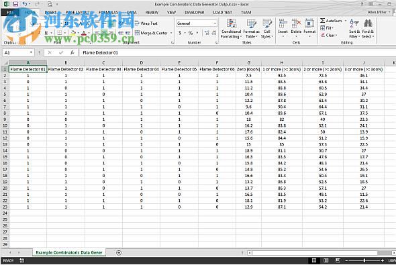This screenshot has height=265, width=396.
Task: Expand Merge & Center dropdown arrow
Action: coord(171,33)
